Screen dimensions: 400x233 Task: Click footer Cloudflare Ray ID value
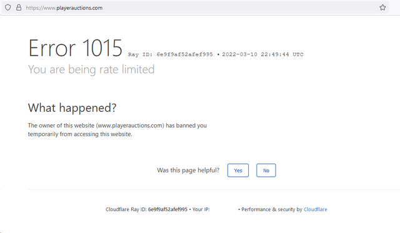point(167,209)
